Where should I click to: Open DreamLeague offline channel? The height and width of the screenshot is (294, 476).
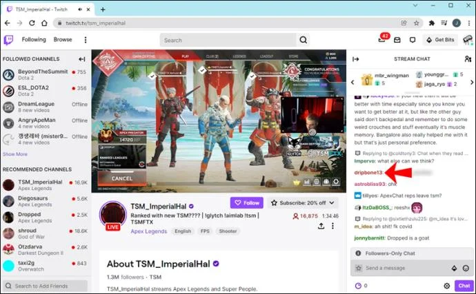click(45, 107)
